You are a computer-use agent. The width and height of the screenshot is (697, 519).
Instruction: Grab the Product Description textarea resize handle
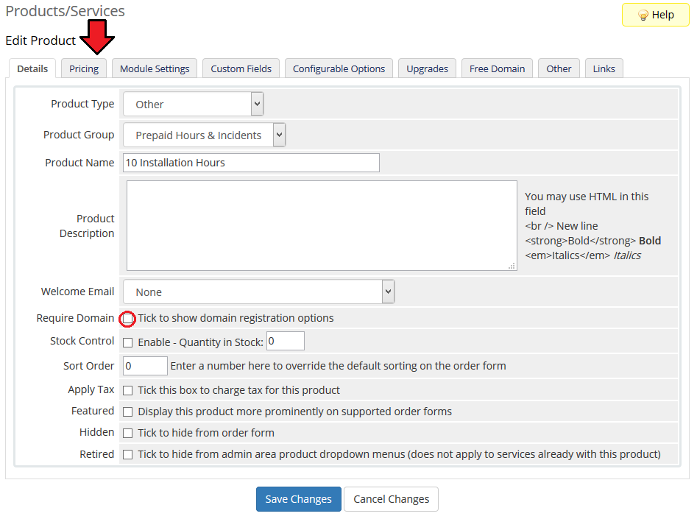(512, 266)
